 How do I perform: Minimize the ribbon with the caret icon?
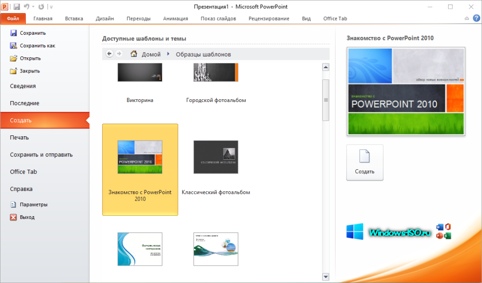pyautogui.click(x=466, y=18)
